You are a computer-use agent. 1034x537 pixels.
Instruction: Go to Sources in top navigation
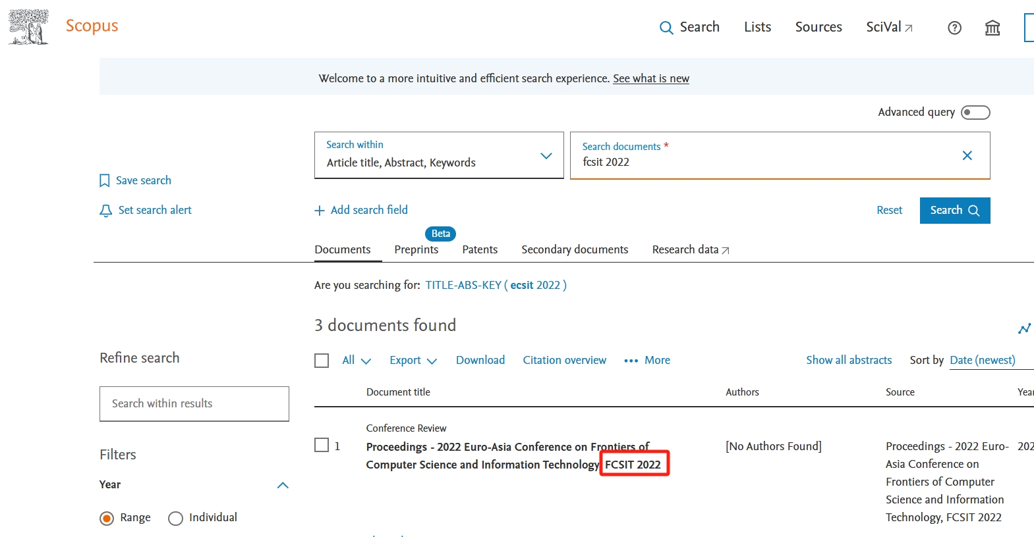[x=819, y=27]
